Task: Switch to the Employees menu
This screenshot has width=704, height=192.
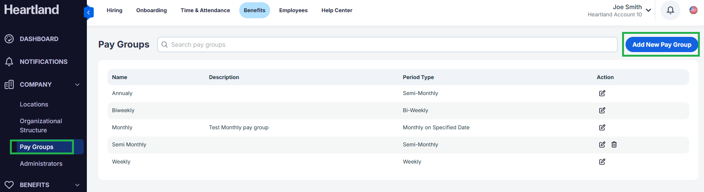Action: [293, 10]
